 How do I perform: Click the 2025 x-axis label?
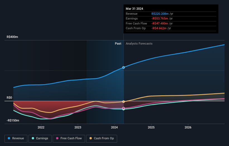(151, 127)
